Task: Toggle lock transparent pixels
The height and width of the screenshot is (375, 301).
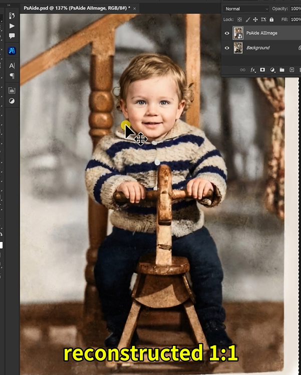Action: point(239,19)
